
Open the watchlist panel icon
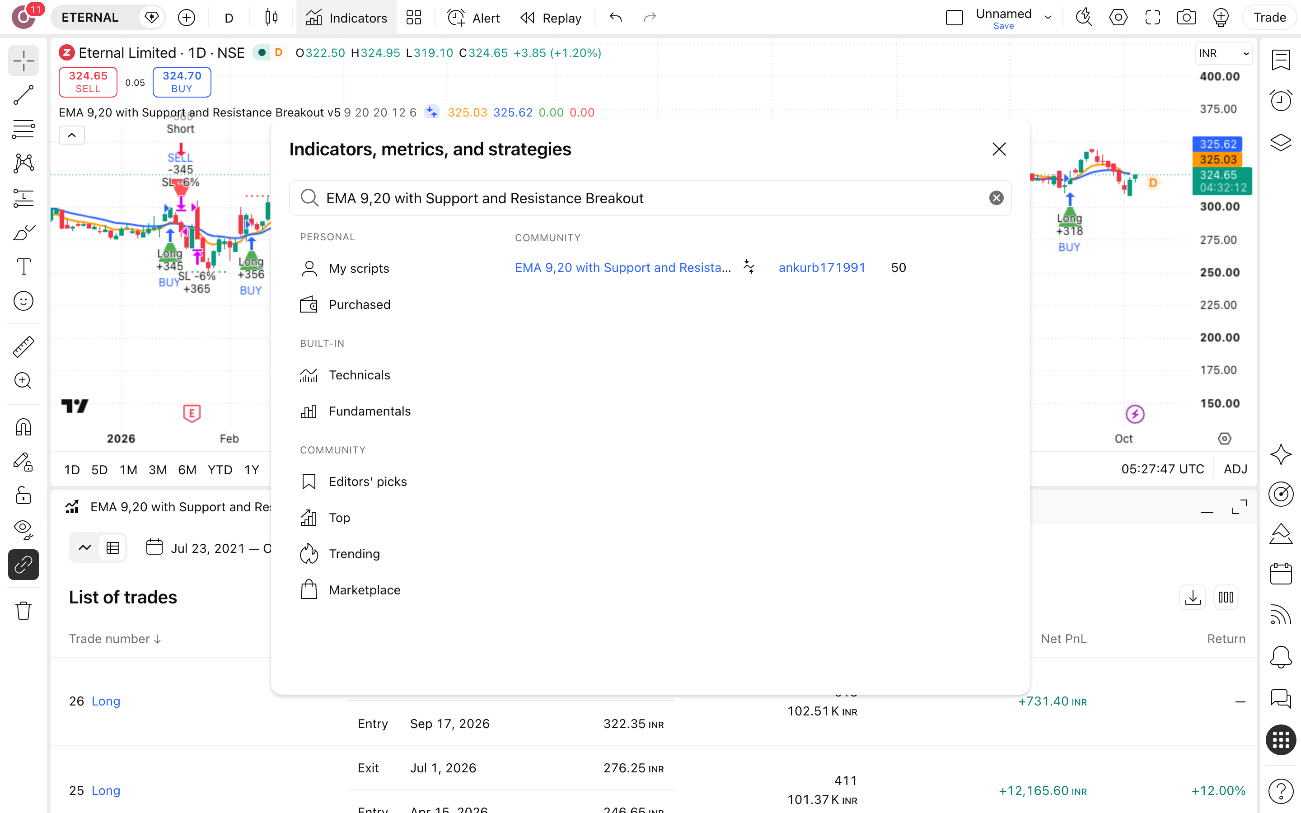click(1281, 60)
